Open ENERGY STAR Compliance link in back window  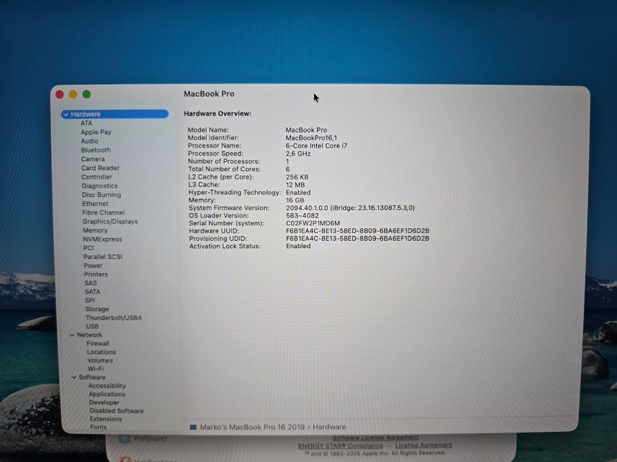(341, 445)
